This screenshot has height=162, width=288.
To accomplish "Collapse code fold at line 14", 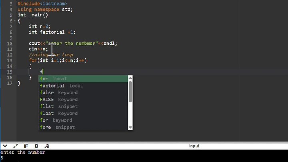I will [15, 66].
